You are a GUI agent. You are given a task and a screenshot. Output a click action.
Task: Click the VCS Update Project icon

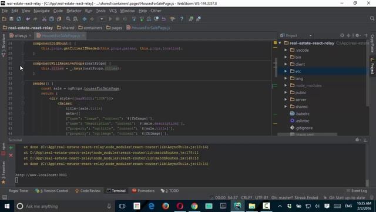coord(134,19)
